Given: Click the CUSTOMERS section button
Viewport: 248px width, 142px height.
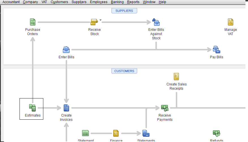Looking at the screenshot, I should [x=124, y=71].
